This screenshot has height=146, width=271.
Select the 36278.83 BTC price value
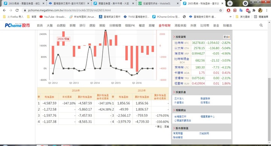pyautogui.click(x=198, y=43)
